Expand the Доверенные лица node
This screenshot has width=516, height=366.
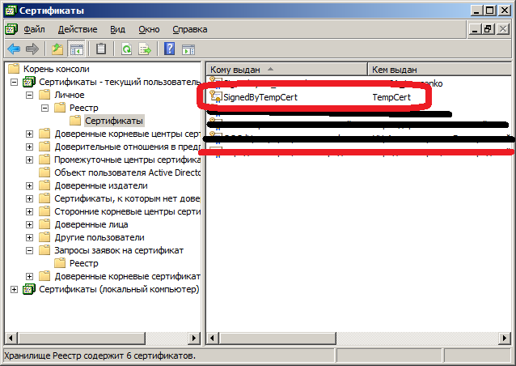pos(29,224)
